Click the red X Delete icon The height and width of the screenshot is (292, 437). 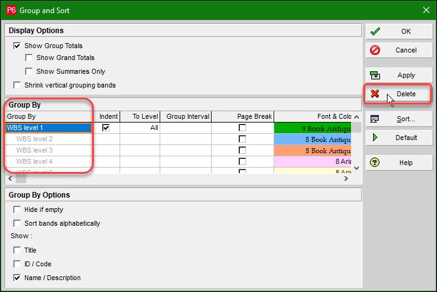(375, 94)
